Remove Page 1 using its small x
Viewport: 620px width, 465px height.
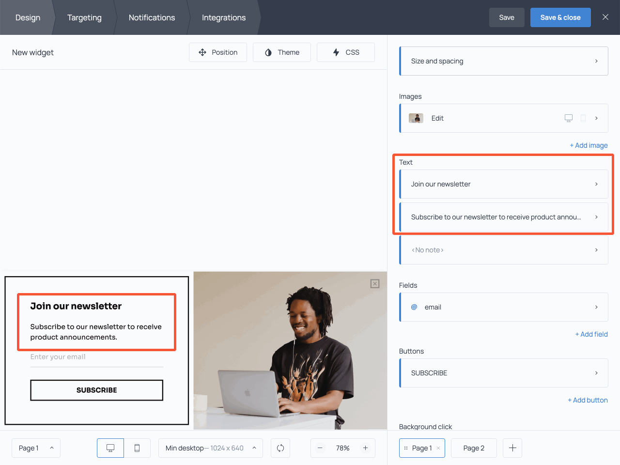pyautogui.click(x=438, y=448)
